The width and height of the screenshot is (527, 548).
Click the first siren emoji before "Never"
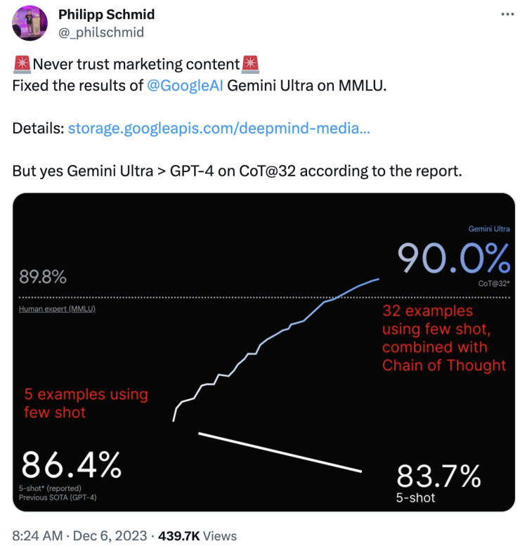pyautogui.click(x=21, y=65)
